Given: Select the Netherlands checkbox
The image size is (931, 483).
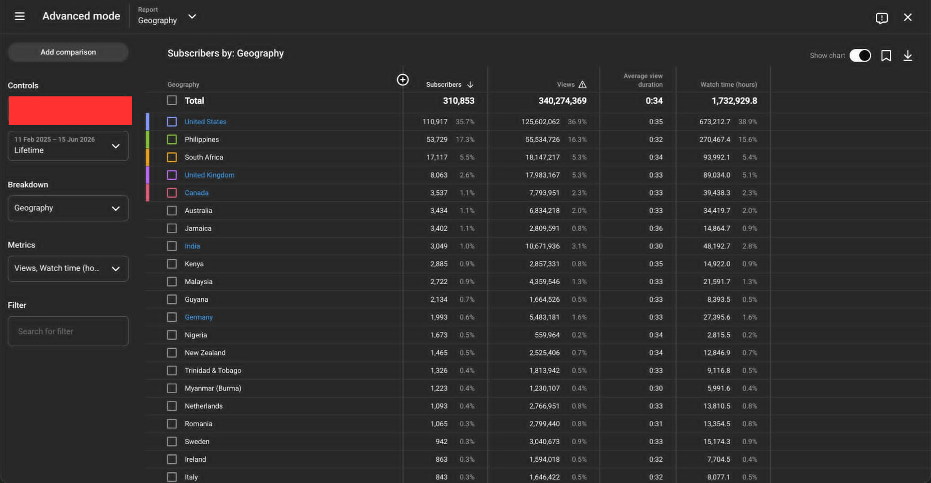Looking at the screenshot, I should [172, 406].
